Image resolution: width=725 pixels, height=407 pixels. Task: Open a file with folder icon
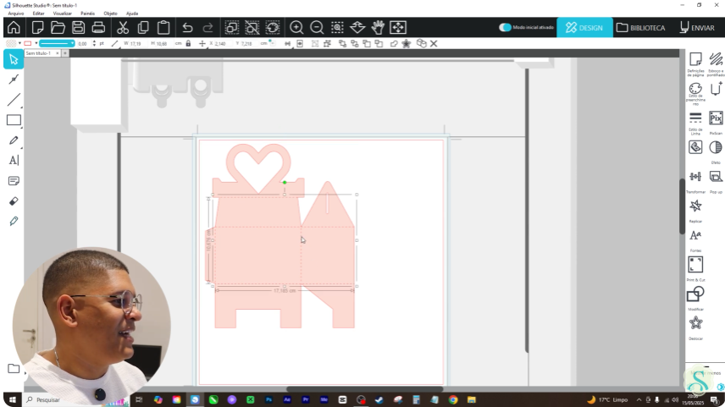tap(58, 27)
